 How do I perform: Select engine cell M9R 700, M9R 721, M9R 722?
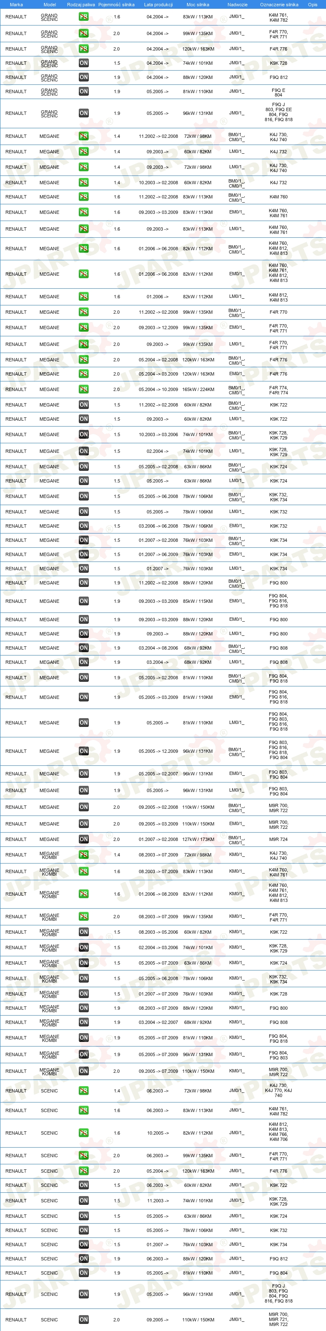278,1320
